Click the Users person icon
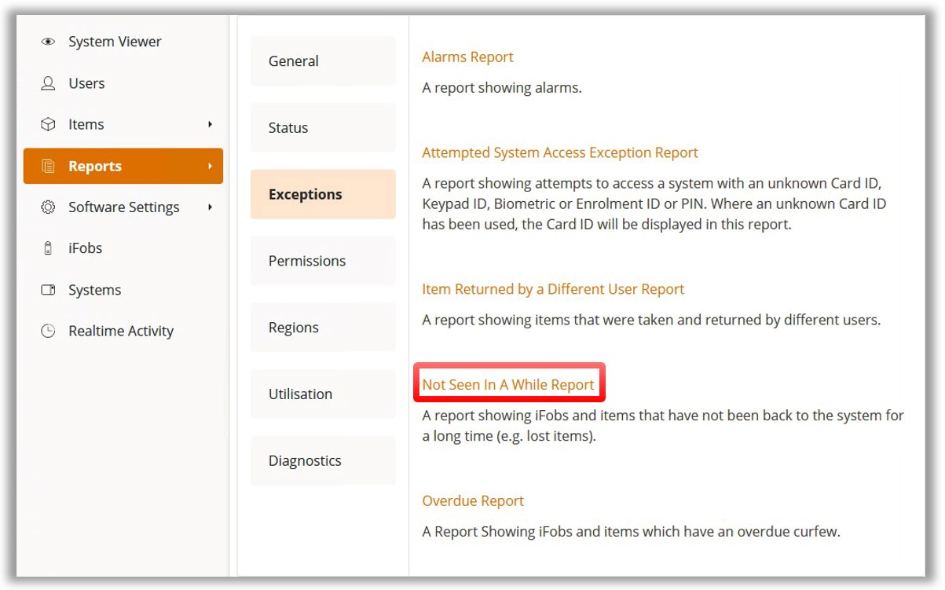The width and height of the screenshot is (945, 590). [x=48, y=83]
